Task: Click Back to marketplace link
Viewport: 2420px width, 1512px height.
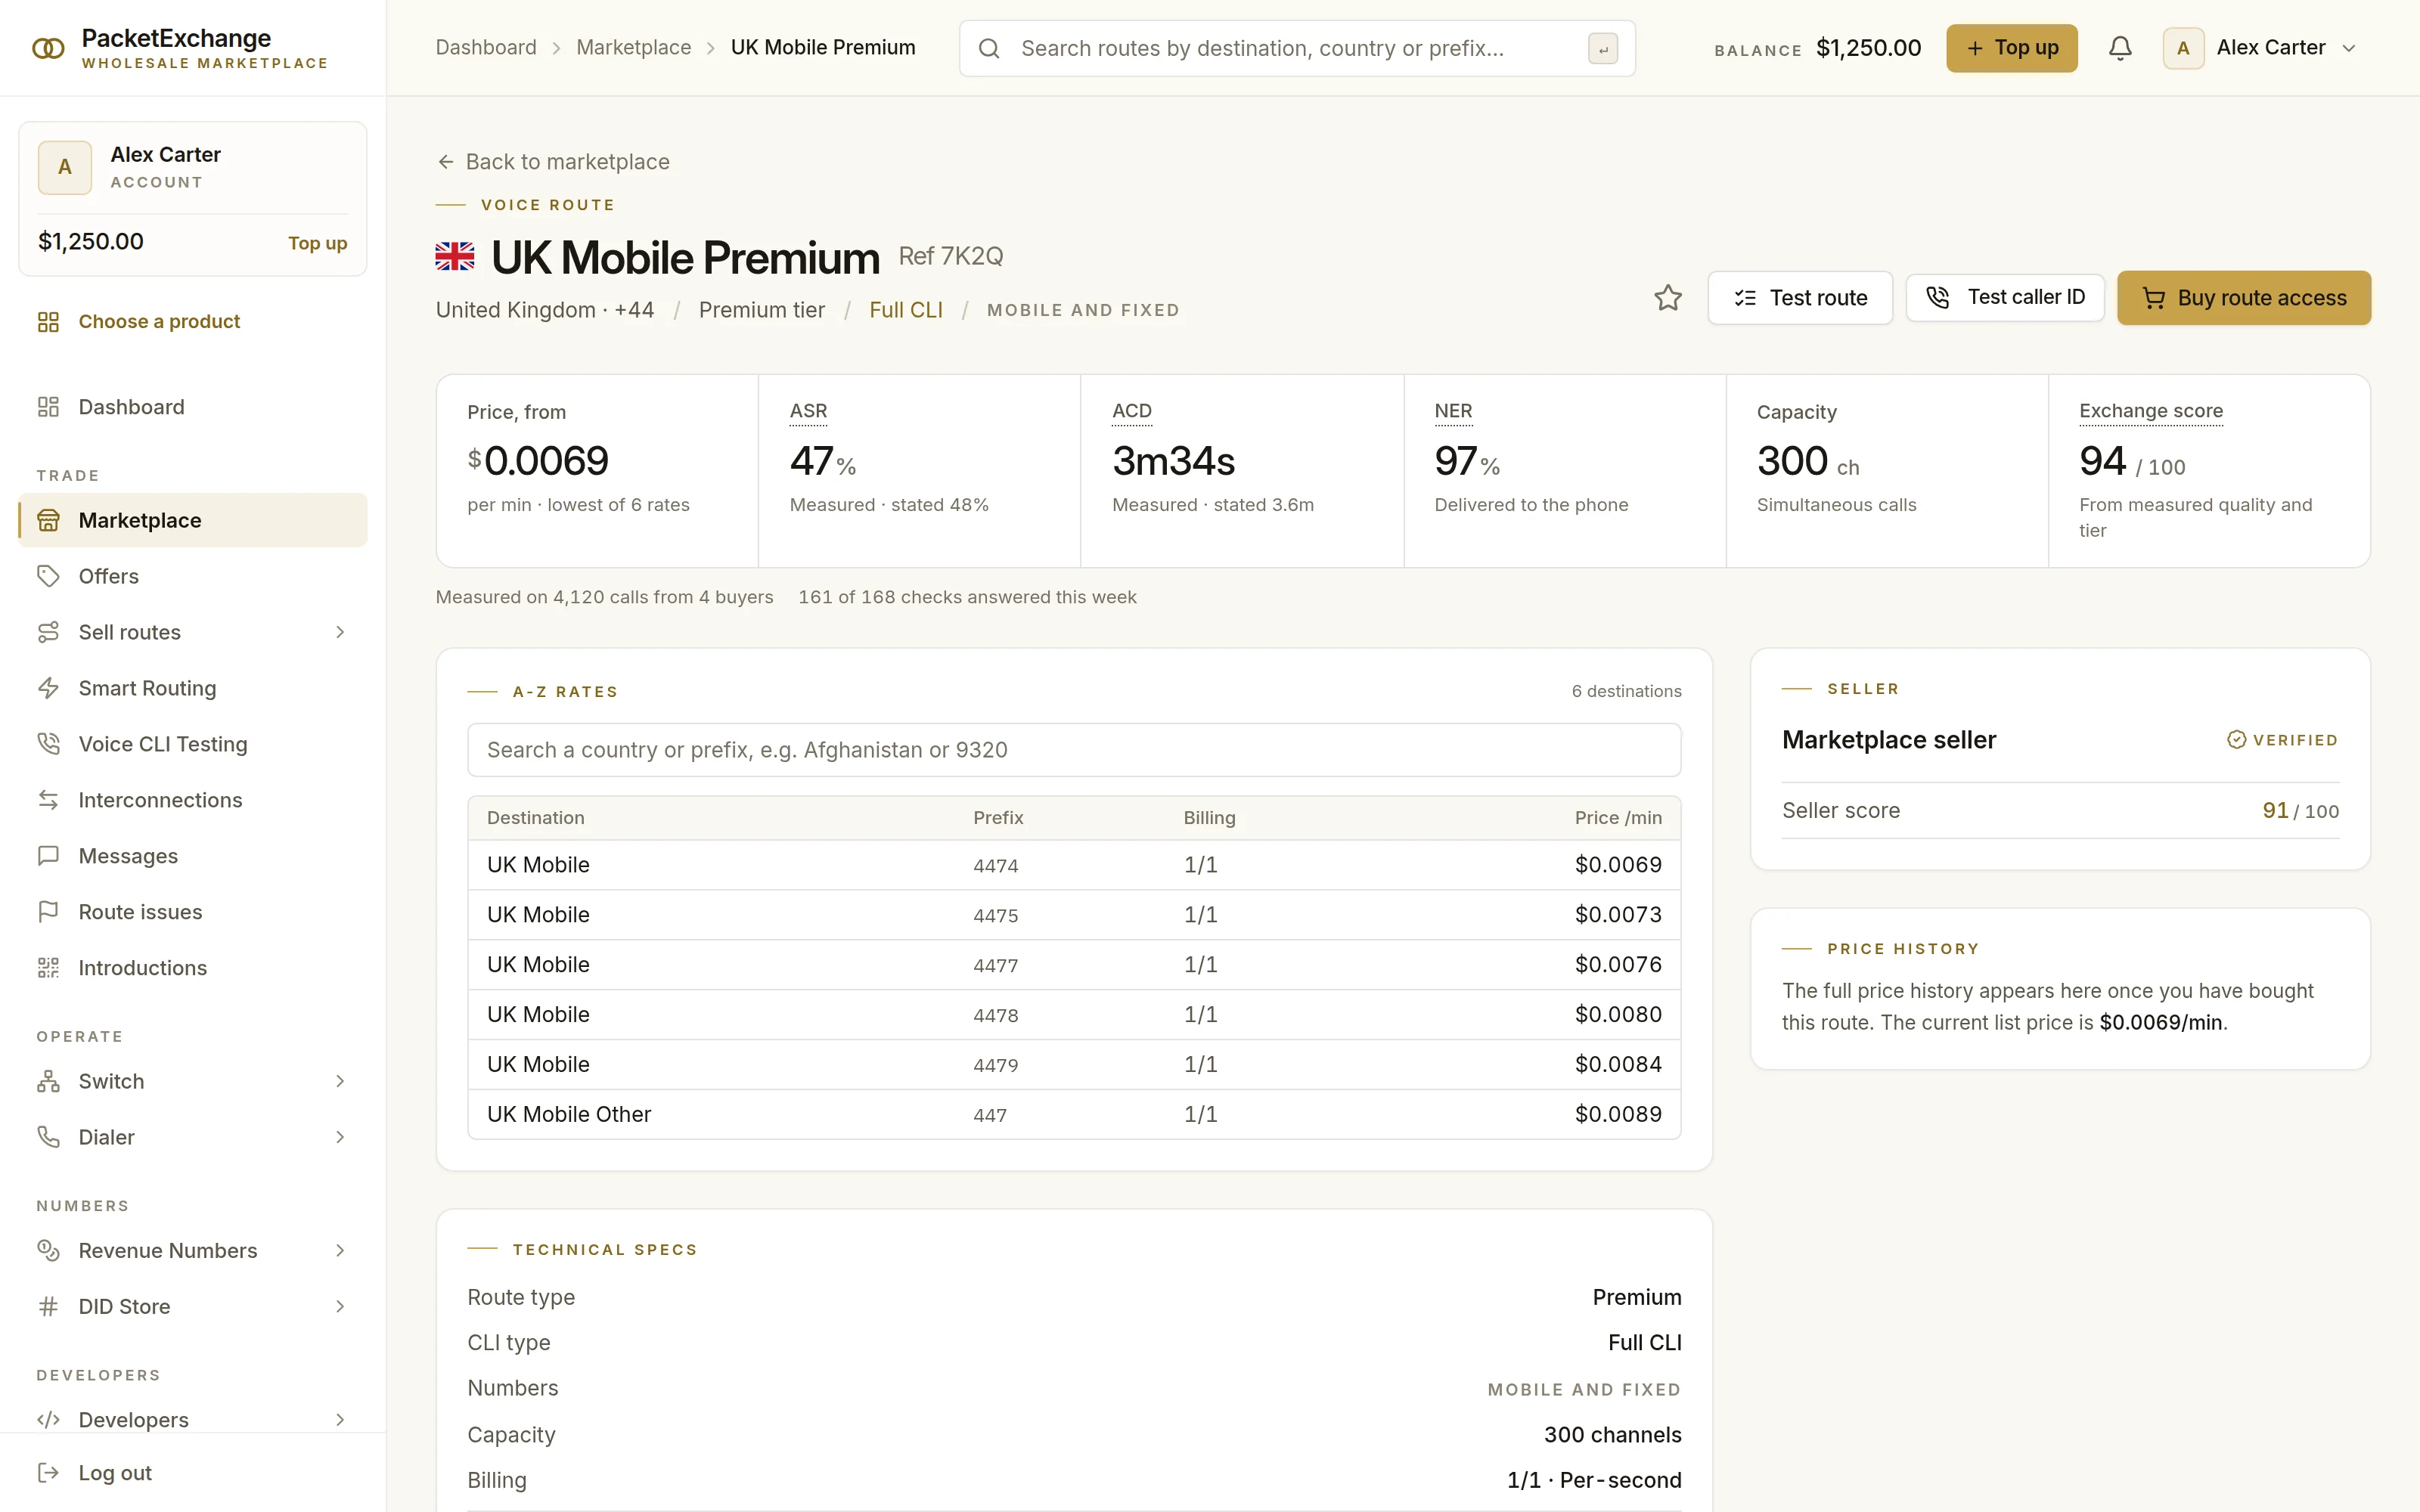Action: click(x=553, y=162)
